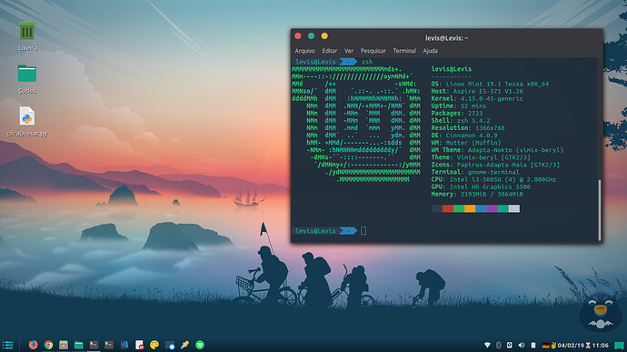
Task: Open the Ajuda menu
Action: point(430,51)
